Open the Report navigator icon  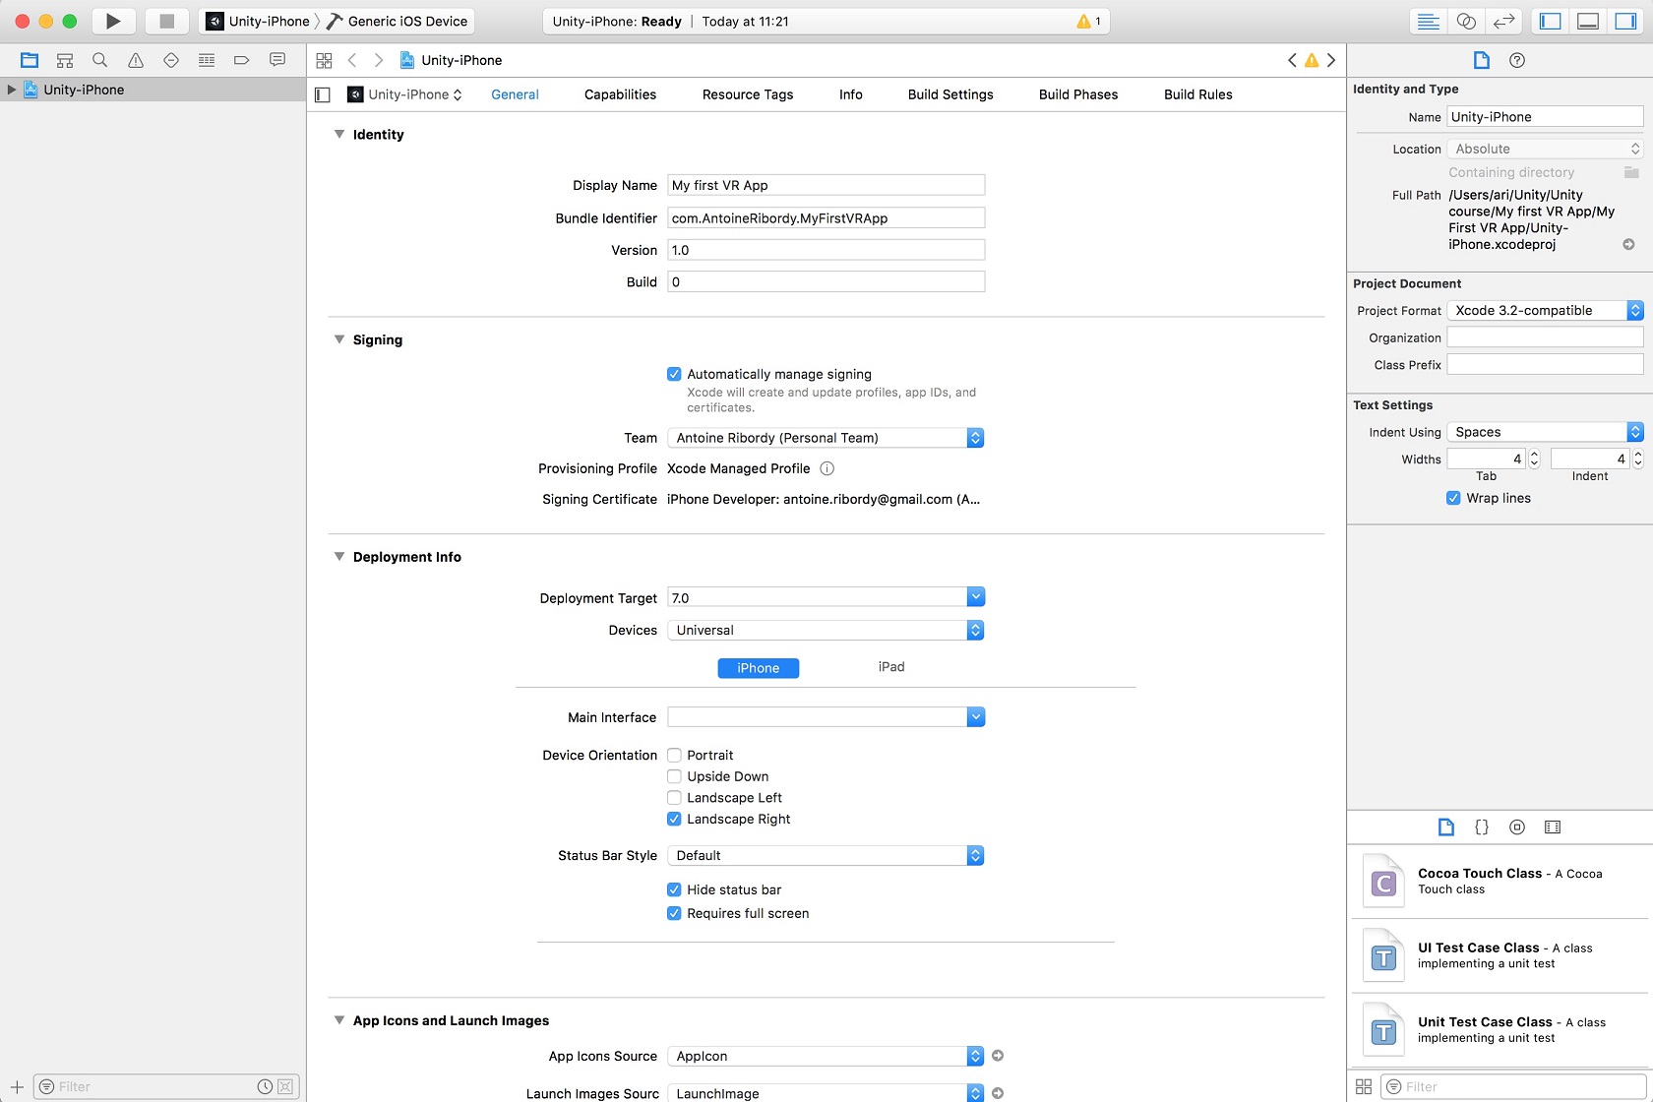coord(277,60)
